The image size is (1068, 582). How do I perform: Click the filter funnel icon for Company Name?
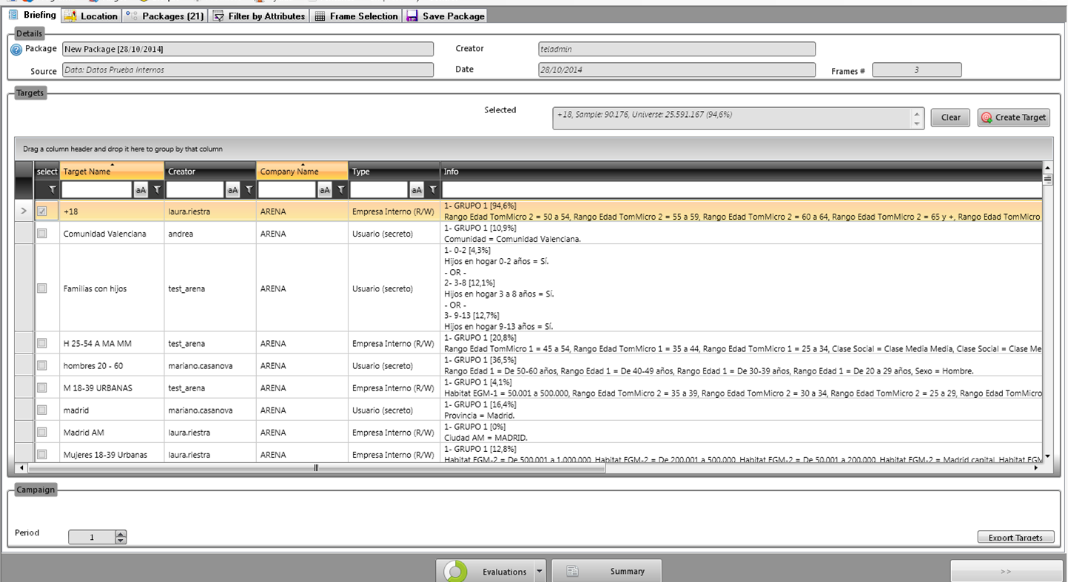340,190
